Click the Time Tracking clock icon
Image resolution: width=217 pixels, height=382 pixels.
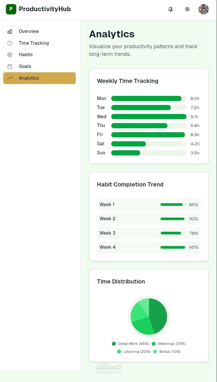(x=10, y=43)
